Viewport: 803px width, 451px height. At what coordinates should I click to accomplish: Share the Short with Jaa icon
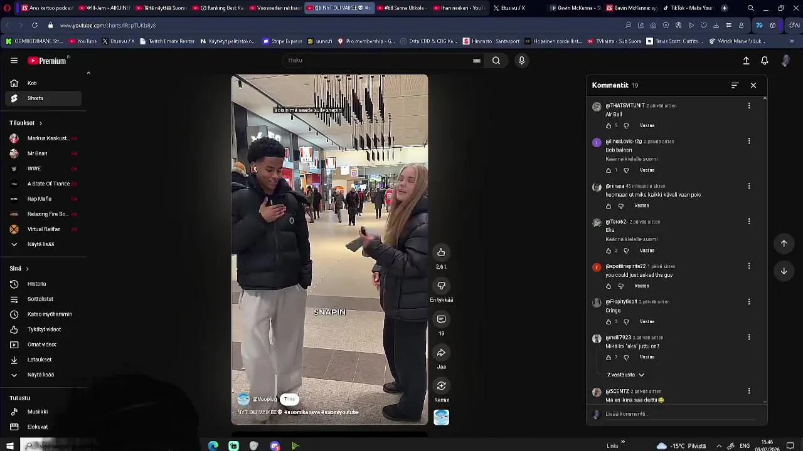coord(441,353)
